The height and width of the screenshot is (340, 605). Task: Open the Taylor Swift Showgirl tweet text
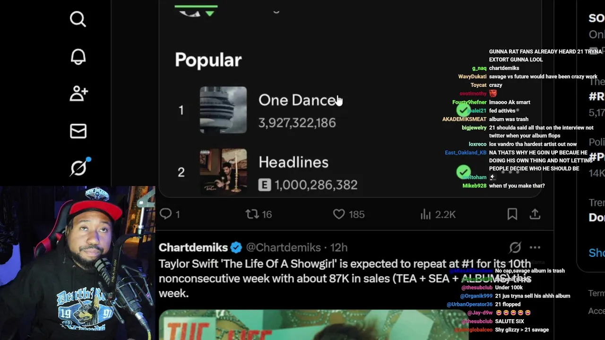click(x=345, y=278)
